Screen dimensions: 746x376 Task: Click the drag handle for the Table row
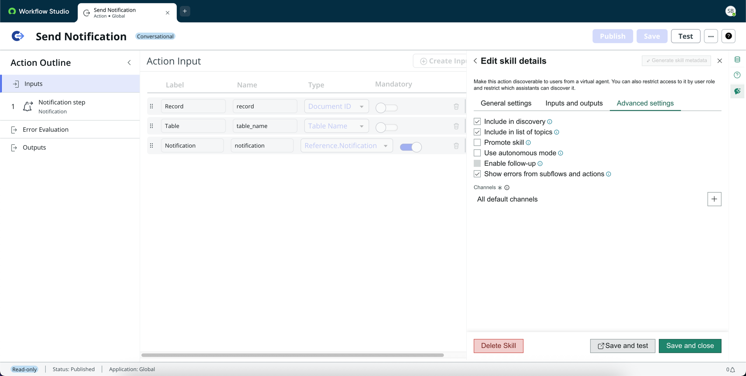[151, 126]
